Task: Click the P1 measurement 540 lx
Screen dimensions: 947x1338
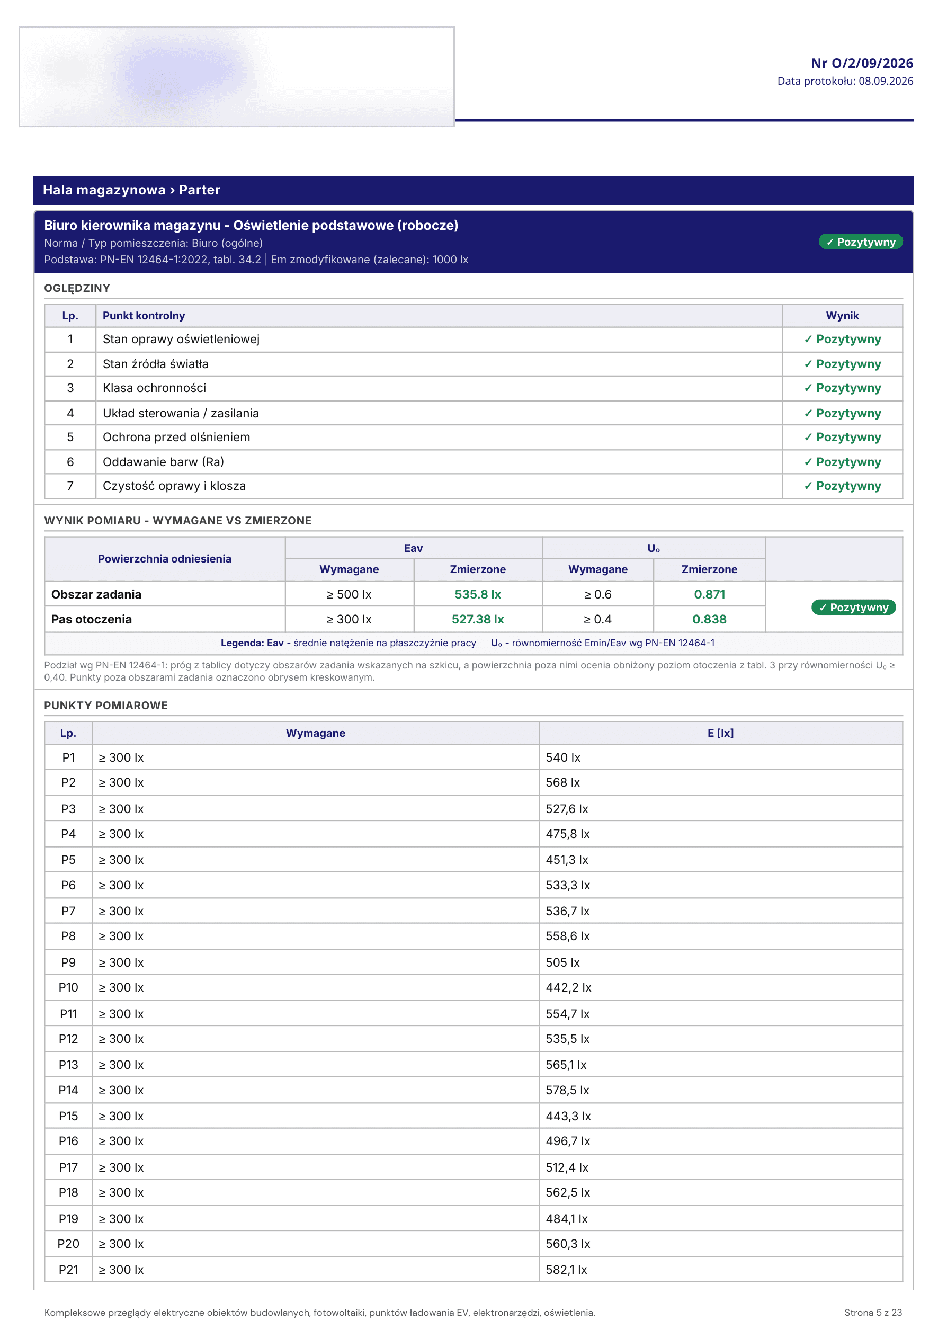Action: pyautogui.click(x=562, y=757)
